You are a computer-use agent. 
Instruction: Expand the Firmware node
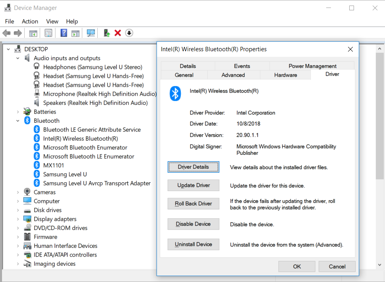17,237
